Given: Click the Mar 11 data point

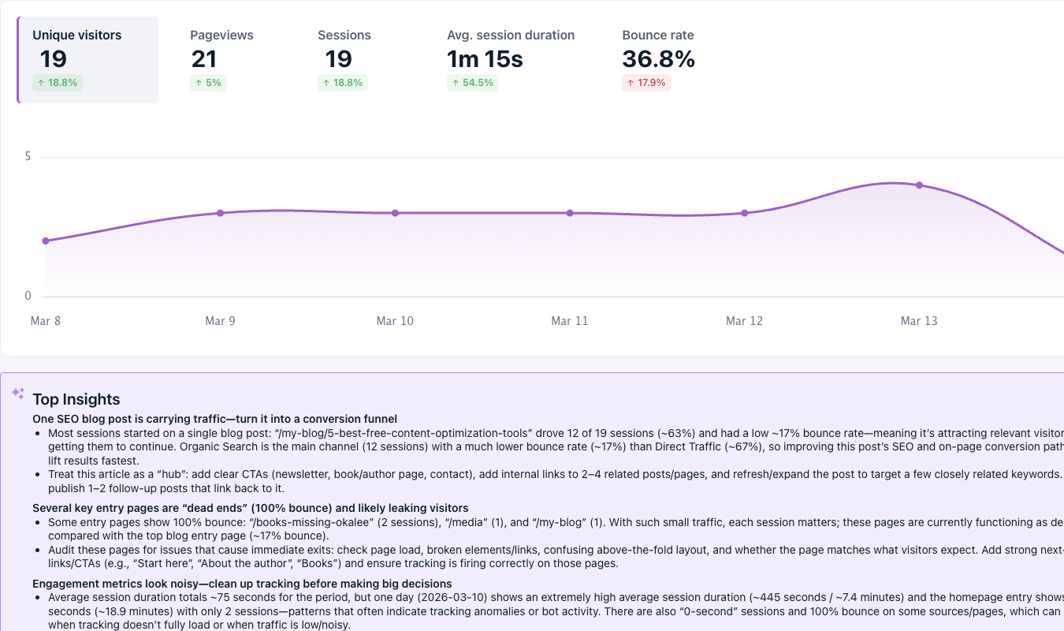Looking at the screenshot, I should click(x=569, y=213).
